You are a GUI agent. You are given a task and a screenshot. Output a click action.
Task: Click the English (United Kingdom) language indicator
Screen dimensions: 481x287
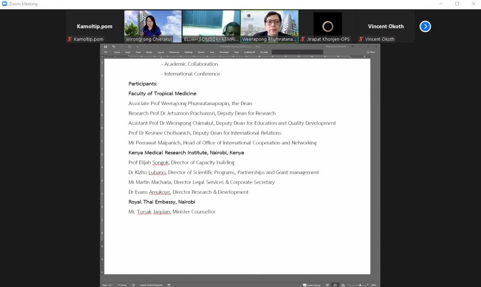click(x=151, y=285)
